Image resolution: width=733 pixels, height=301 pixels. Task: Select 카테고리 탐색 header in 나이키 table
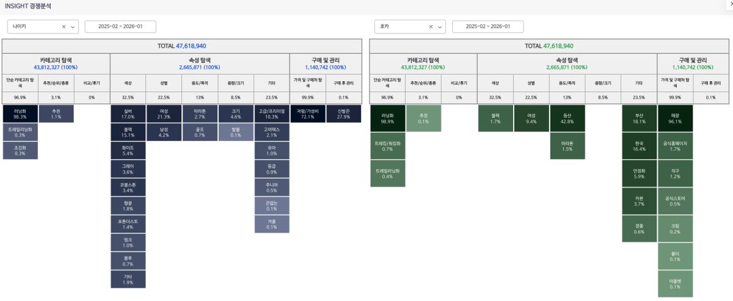click(56, 63)
